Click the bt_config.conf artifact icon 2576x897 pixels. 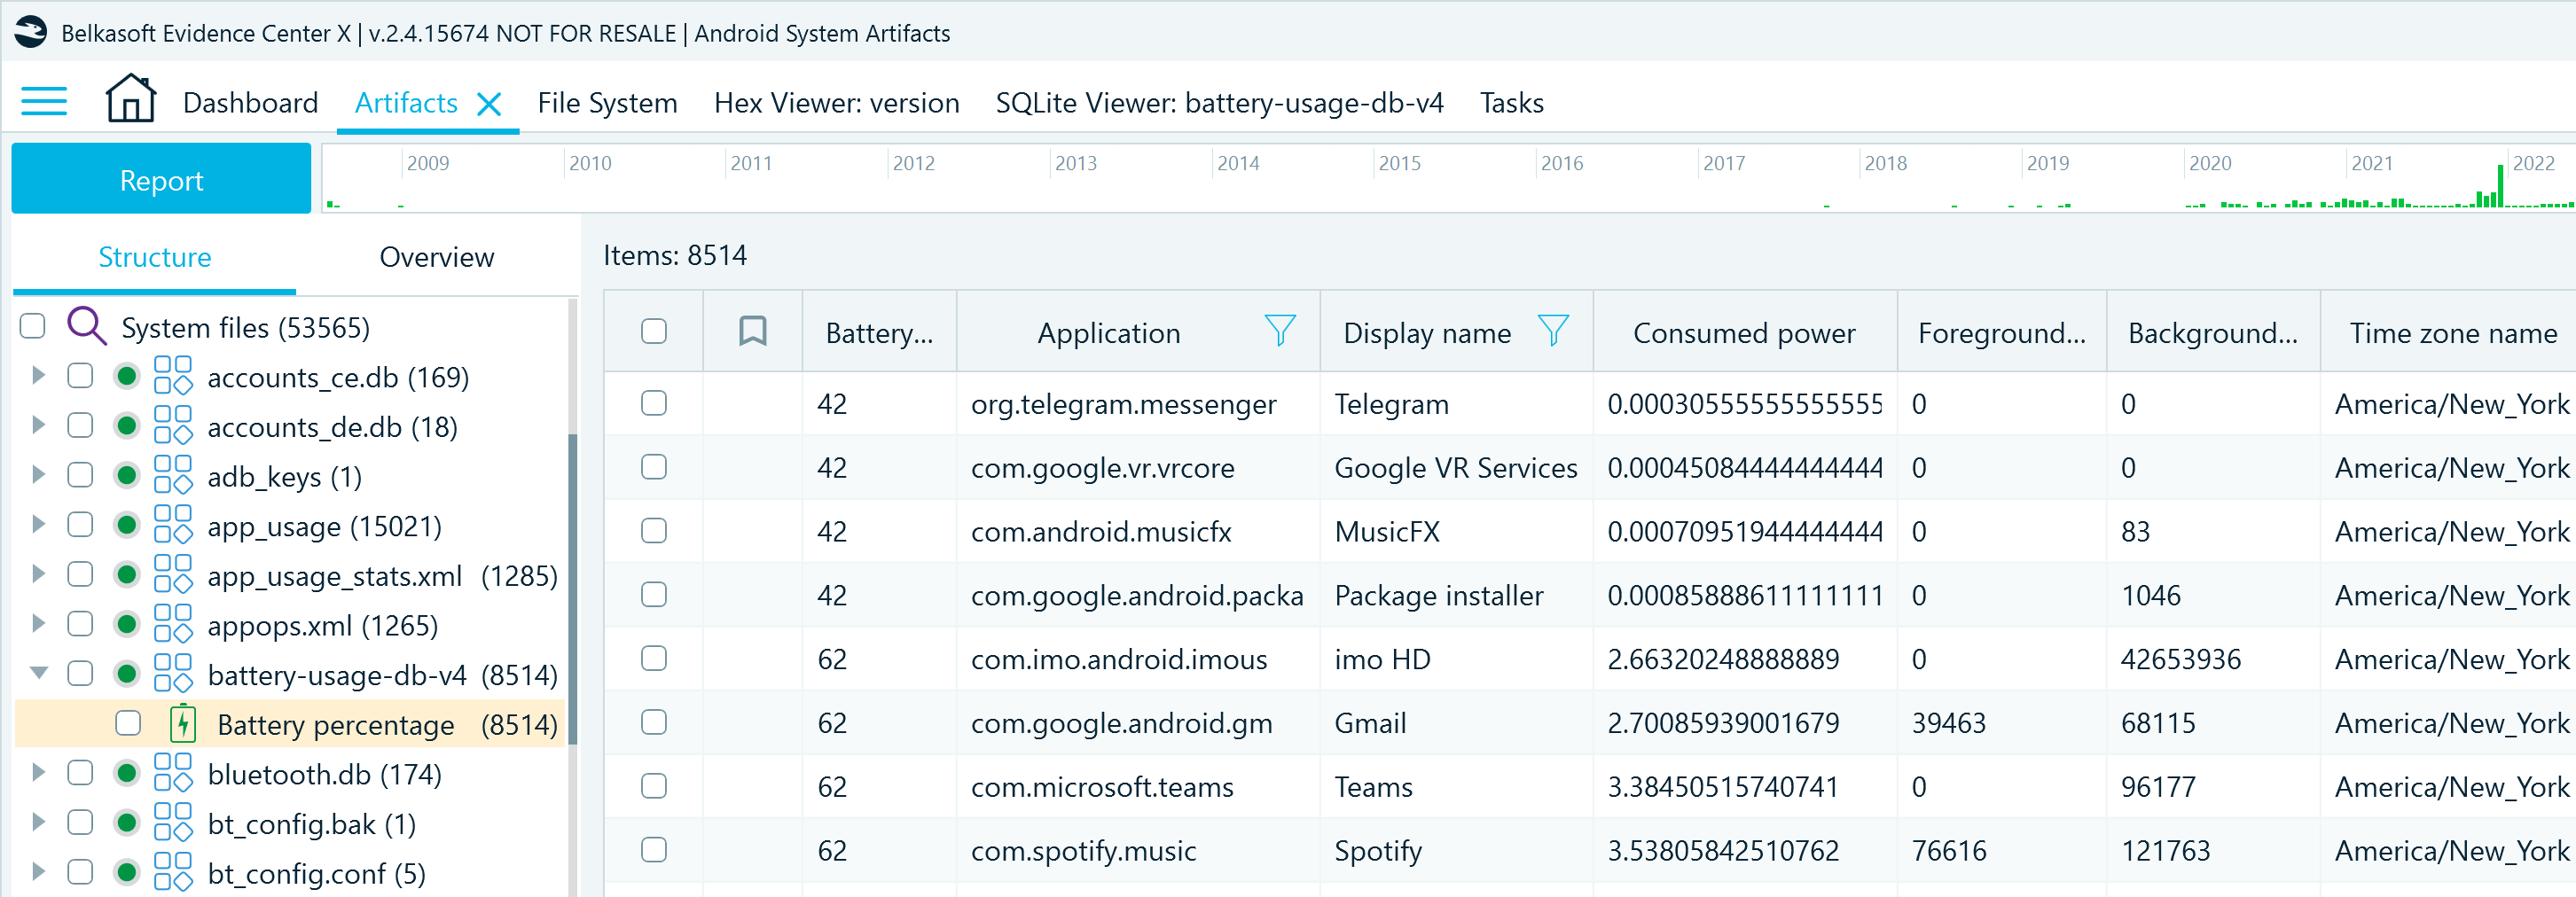(x=173, y=872)
